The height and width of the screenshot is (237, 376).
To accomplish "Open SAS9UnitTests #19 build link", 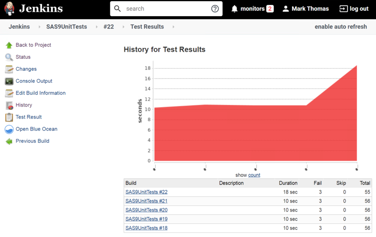I will click(147, 219).
